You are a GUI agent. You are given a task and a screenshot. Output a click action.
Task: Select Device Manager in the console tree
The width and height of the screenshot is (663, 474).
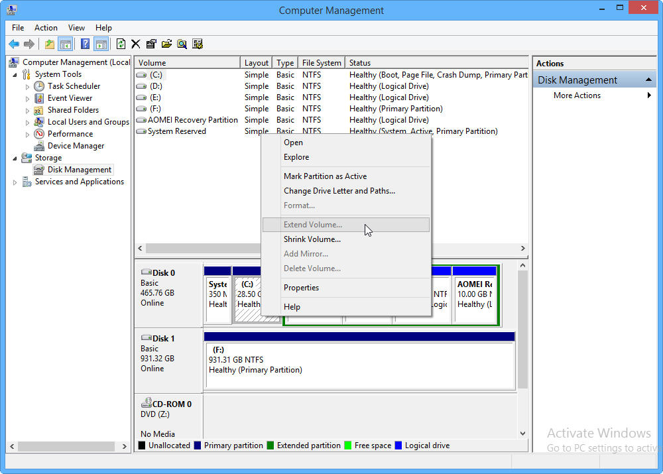click(76, 146)
